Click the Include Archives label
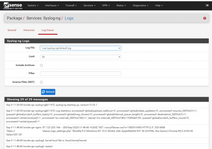The height and width of the screenshot is (149, 212). 25,65
